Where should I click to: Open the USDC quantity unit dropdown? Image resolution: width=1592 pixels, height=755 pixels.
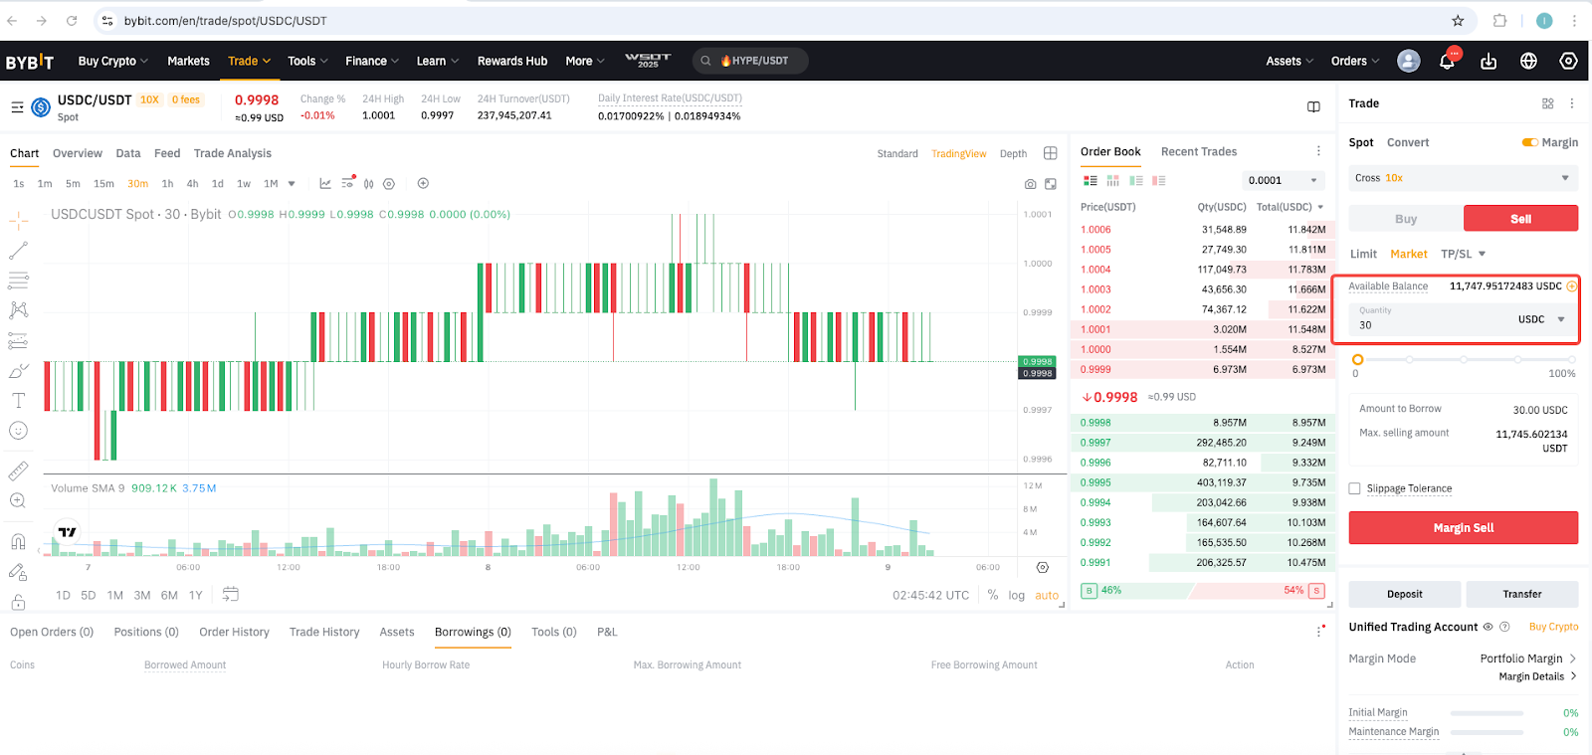(1541, 319)
